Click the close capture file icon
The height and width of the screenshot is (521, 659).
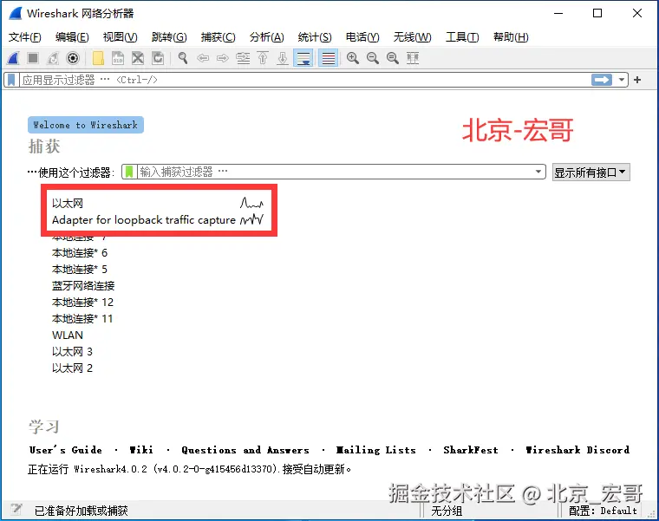(138, 58)
